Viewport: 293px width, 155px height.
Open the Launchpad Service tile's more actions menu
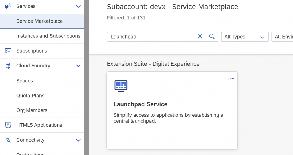231,78
